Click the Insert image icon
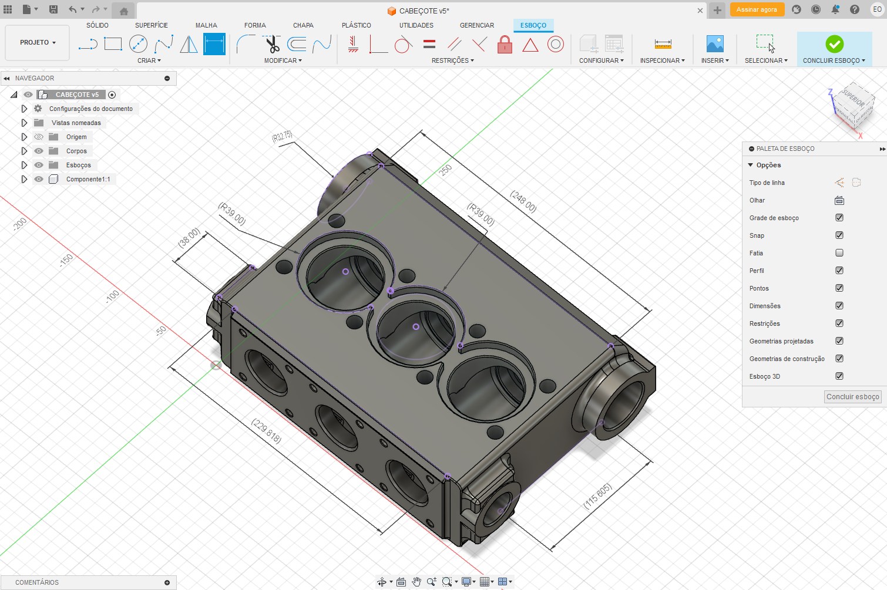The image size is (887, 590). [715, 44]
